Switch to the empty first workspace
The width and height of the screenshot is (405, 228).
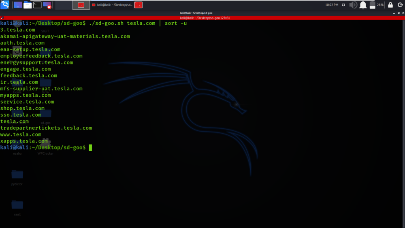64,5
